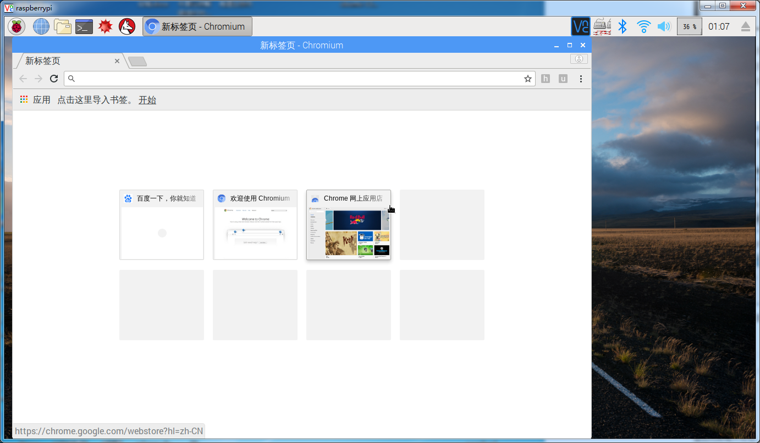Launch the Terminal from taskbar
The height and width of the screenshot is (443, 760).
[84, 26]
